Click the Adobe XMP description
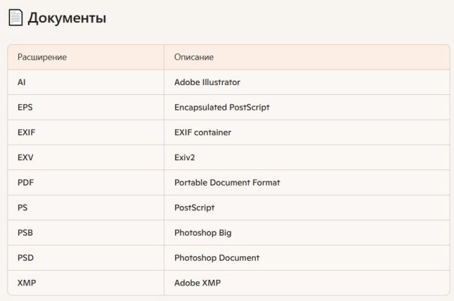Image resolution: width=454 pixels, height=301 pixels. coord(198,283)
